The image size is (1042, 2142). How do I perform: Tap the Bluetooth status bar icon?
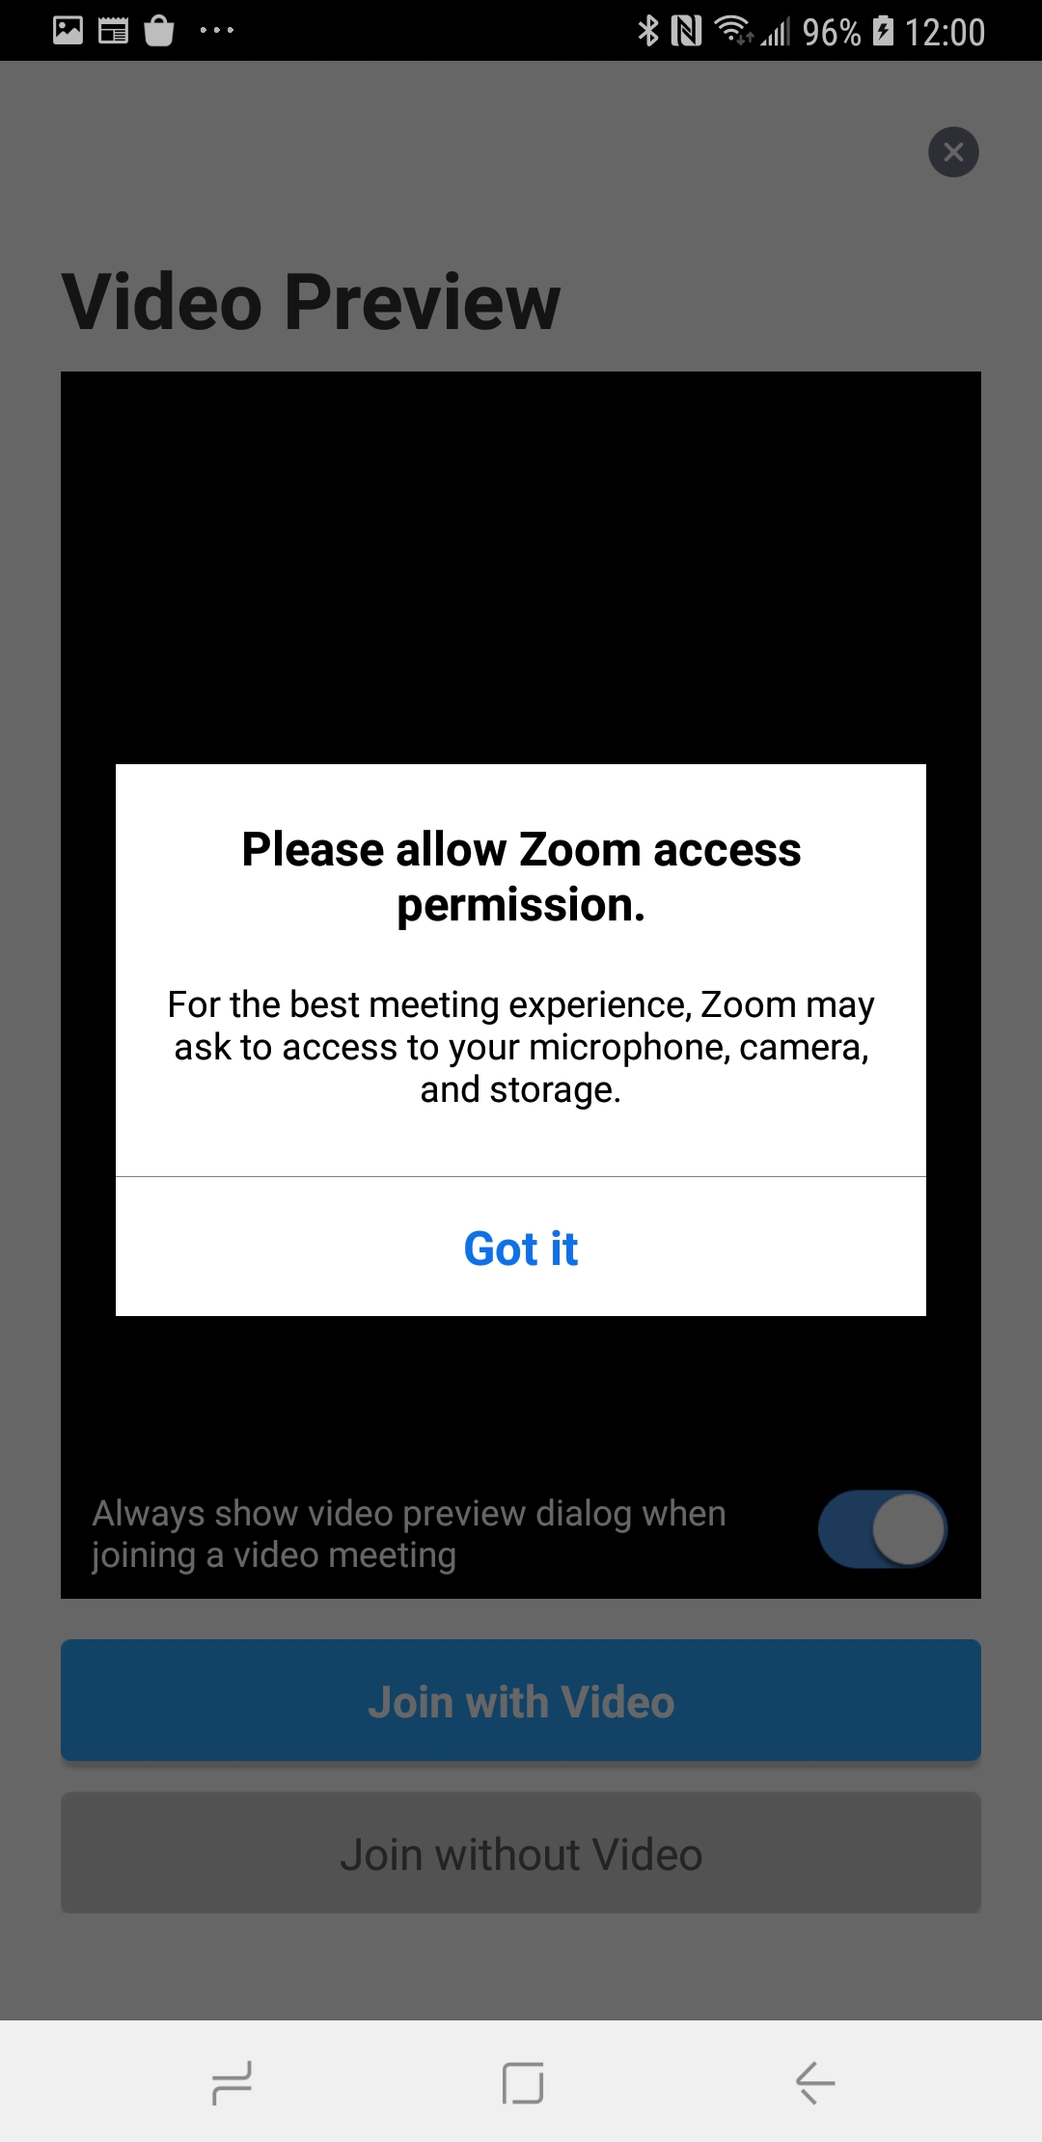coord(648,31)
